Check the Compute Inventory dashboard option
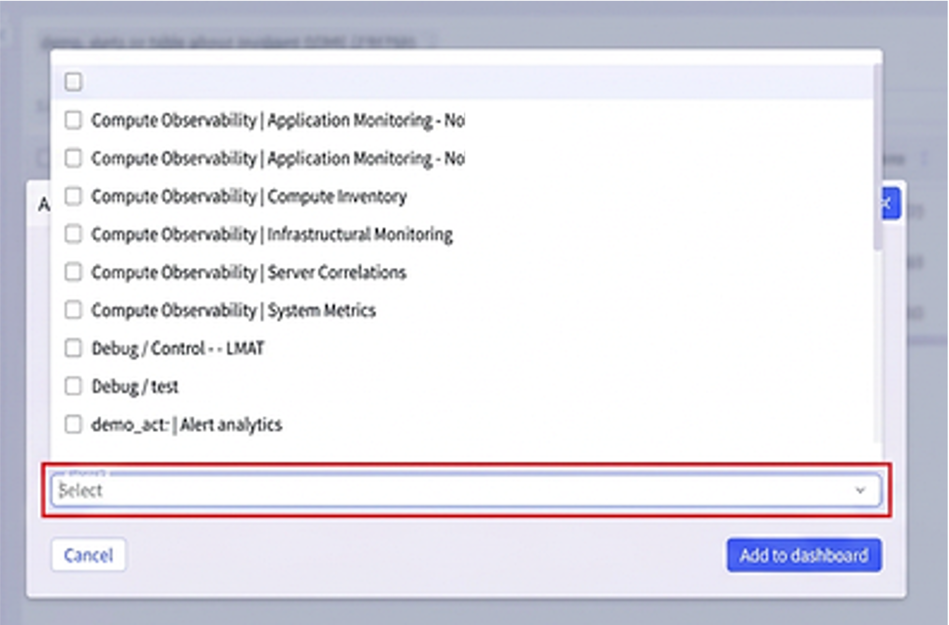Viewport: 949px width, 625px height. (73, 197)
